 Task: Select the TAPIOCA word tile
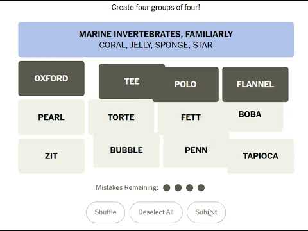coord(261,156)
